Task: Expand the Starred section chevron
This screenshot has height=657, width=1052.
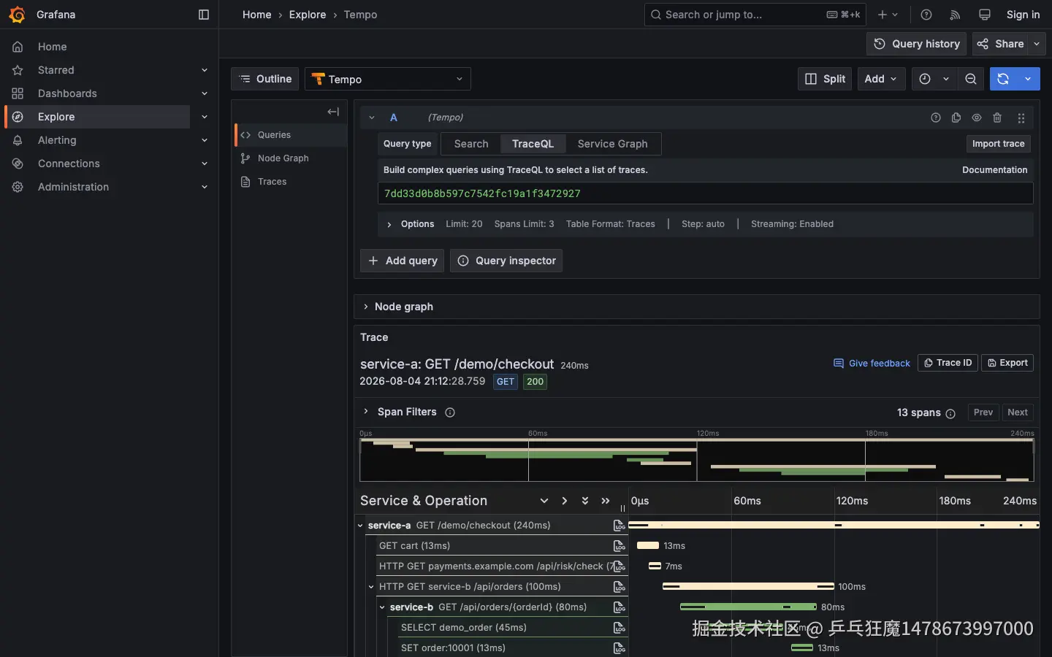Action: point(205,70)
